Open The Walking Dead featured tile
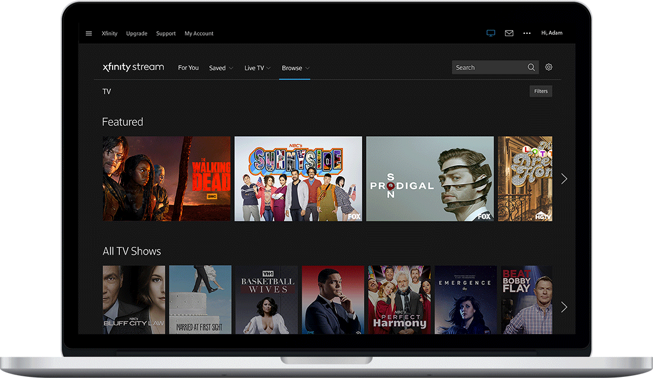The image size is (653, 378). 167,178
